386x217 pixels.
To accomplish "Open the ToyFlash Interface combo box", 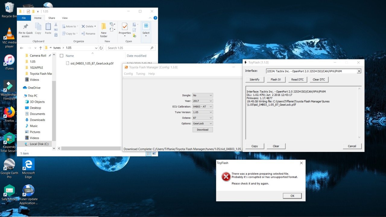I will tap(314, 71).
